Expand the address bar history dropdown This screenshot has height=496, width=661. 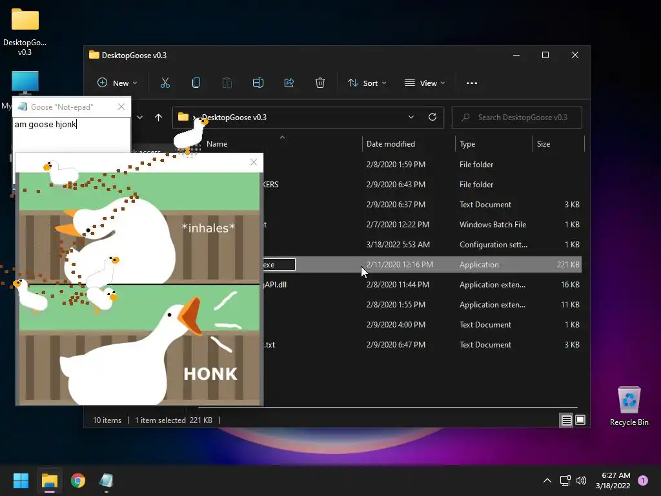coord(411,118)
